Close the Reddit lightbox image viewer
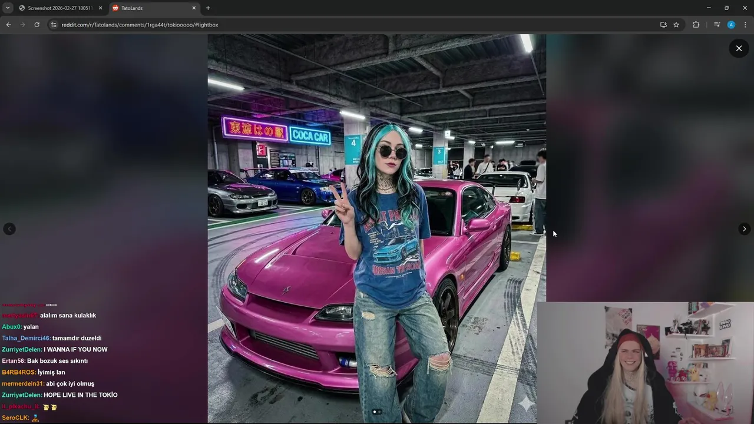This screenshot has width=754, height=424. click(739, 48)
